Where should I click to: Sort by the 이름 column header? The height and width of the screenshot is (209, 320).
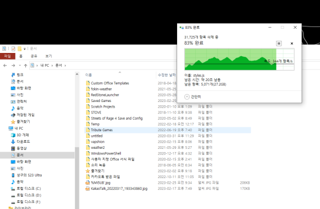pos(88,75)
